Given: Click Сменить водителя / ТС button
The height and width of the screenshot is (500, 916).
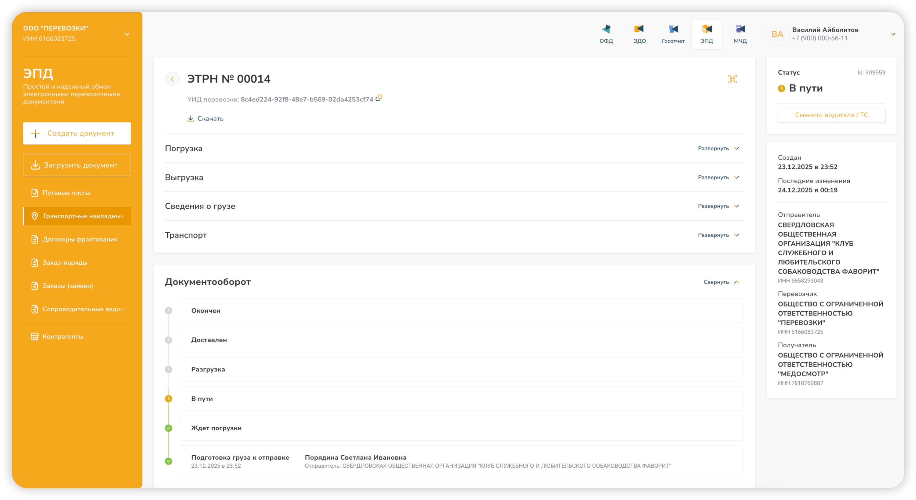Looking at the screenshot, I should coord(831,115).
